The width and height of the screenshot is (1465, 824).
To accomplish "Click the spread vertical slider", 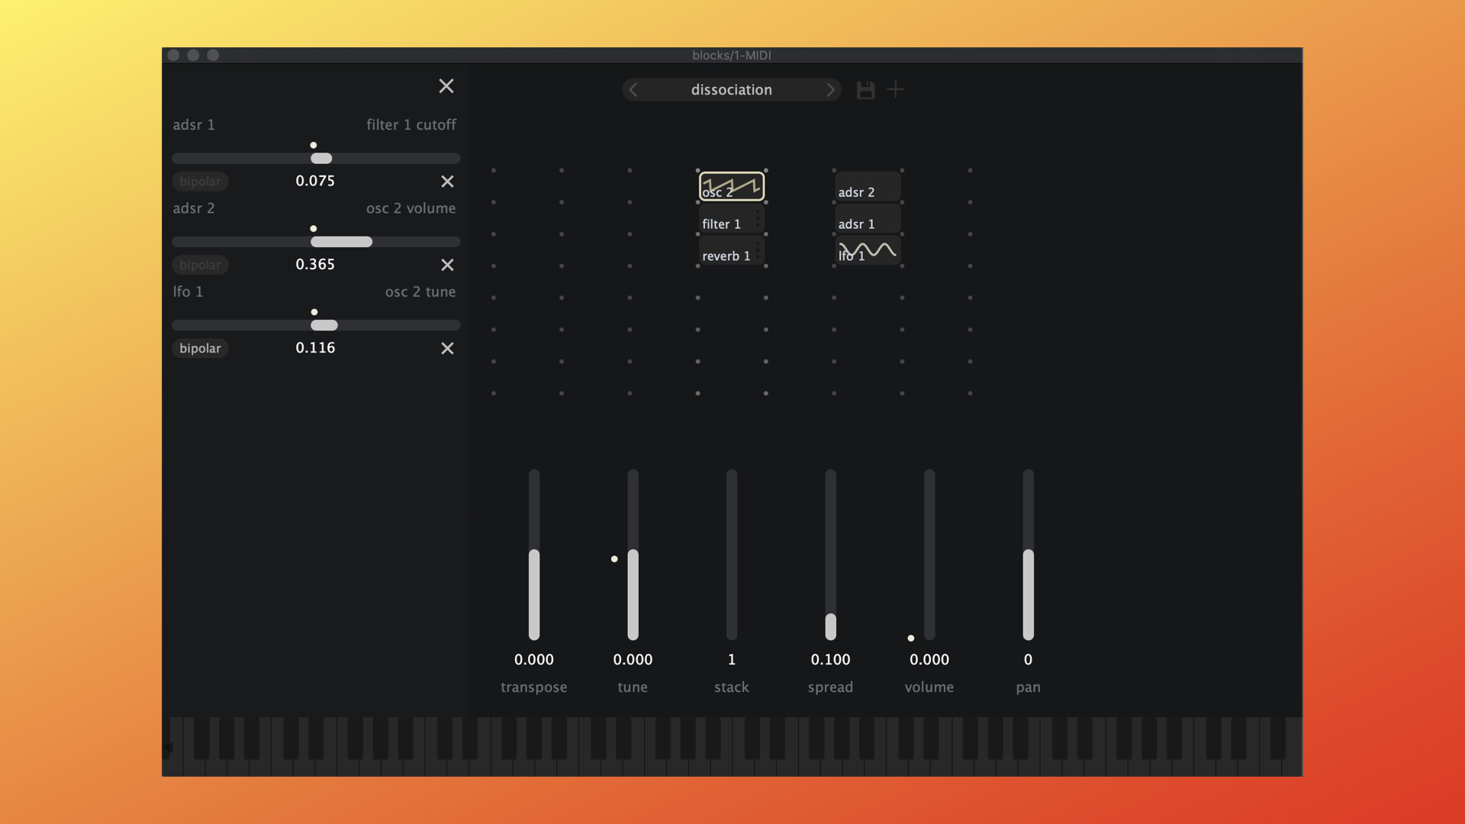I will (830, 555).
